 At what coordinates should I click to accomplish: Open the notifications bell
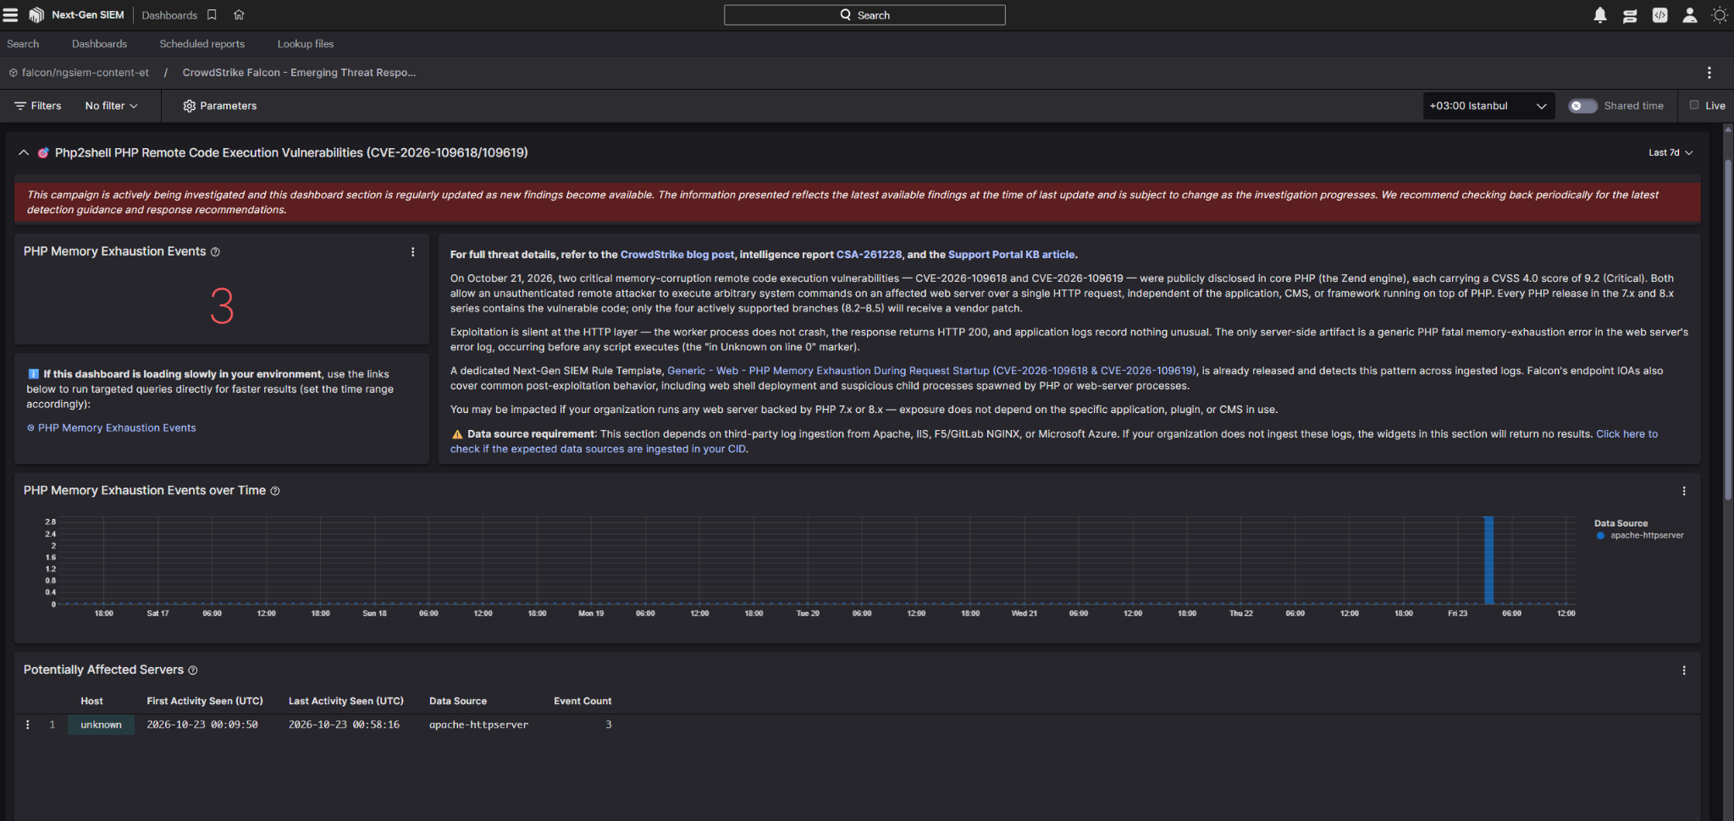tap(1600, 15)
